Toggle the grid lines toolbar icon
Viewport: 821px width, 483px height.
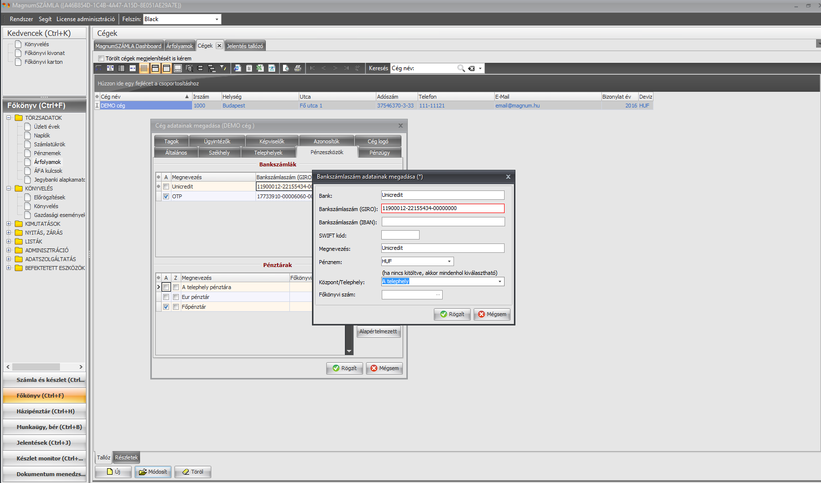pos(144,68)
